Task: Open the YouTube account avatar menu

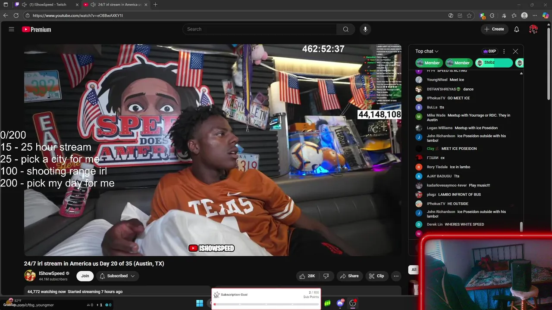Action: (533, 29)
